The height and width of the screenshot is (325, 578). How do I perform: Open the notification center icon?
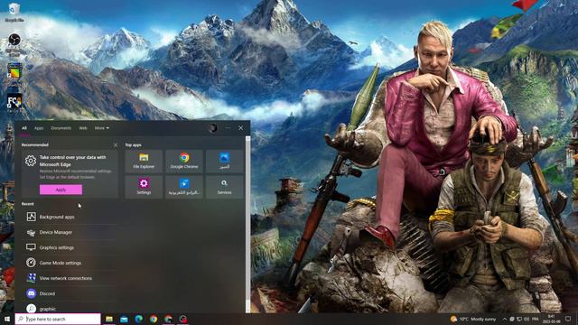point(568,319)
